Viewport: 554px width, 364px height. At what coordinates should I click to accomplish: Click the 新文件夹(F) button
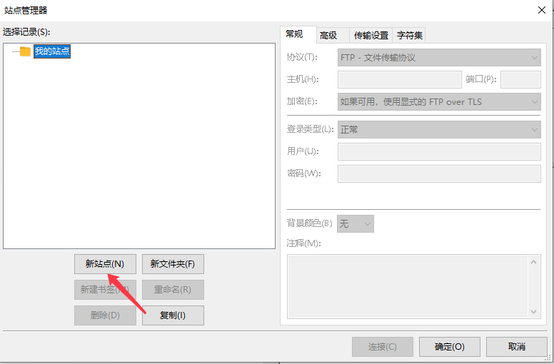pyautogui.click(x=173, y=264)
